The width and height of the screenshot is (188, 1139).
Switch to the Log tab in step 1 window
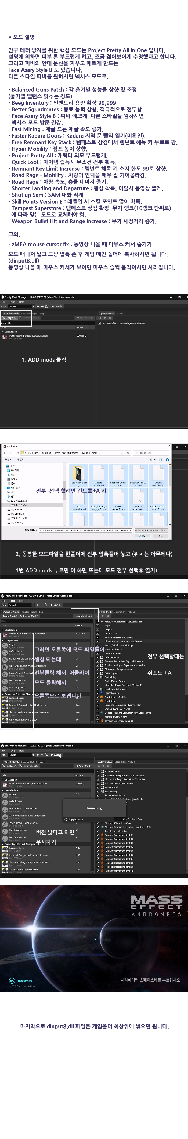coord(41,314)
